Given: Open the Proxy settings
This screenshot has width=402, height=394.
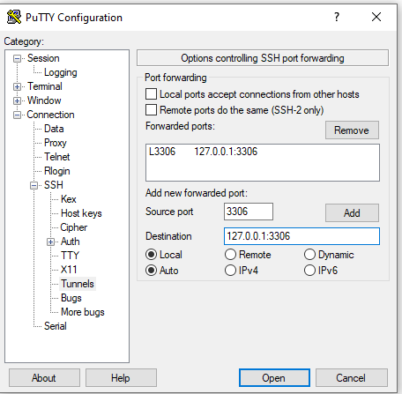Looking at the screenshot, I should tap(56, 143).
